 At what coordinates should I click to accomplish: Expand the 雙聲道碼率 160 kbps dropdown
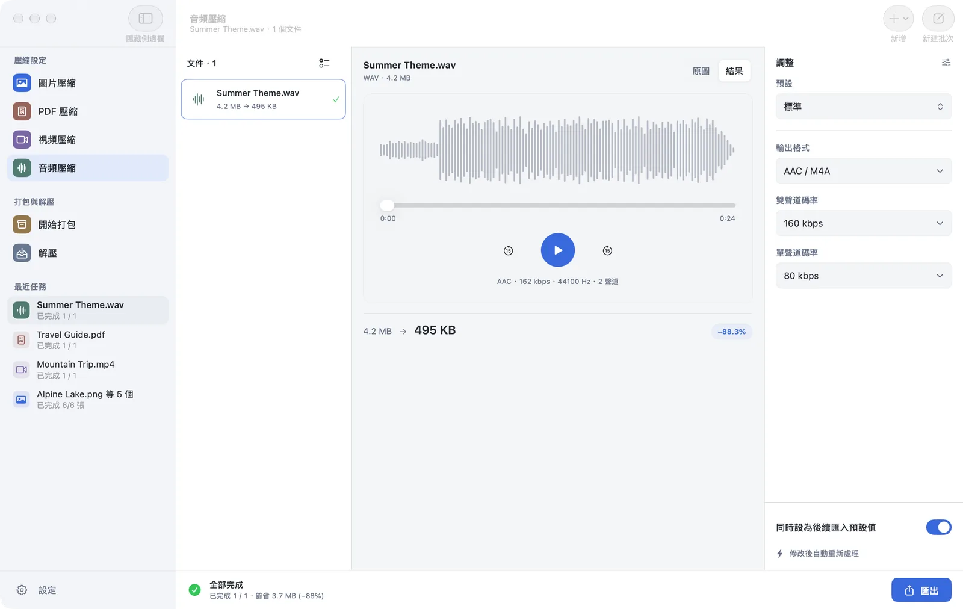pyautogui.click(x=864, y=223)
